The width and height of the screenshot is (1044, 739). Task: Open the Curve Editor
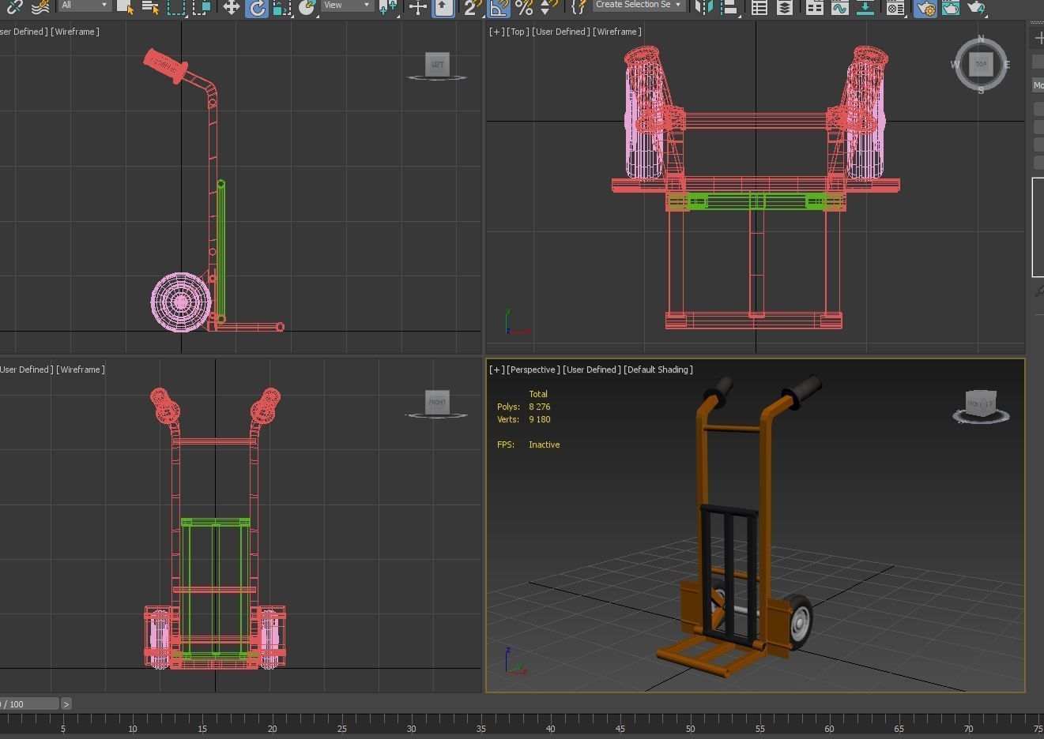(839, 7)
